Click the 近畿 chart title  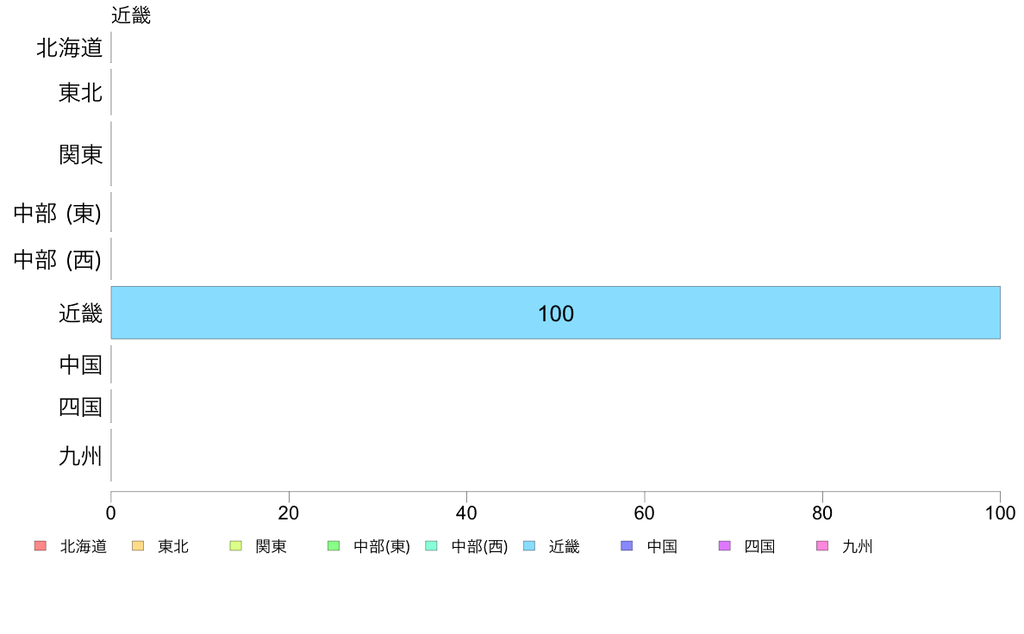[131, 15]
